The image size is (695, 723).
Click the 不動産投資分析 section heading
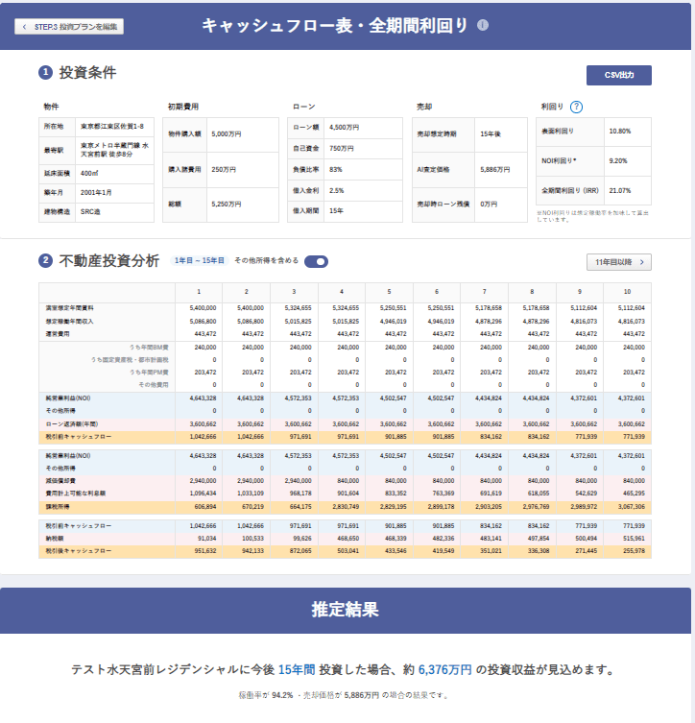109,261
